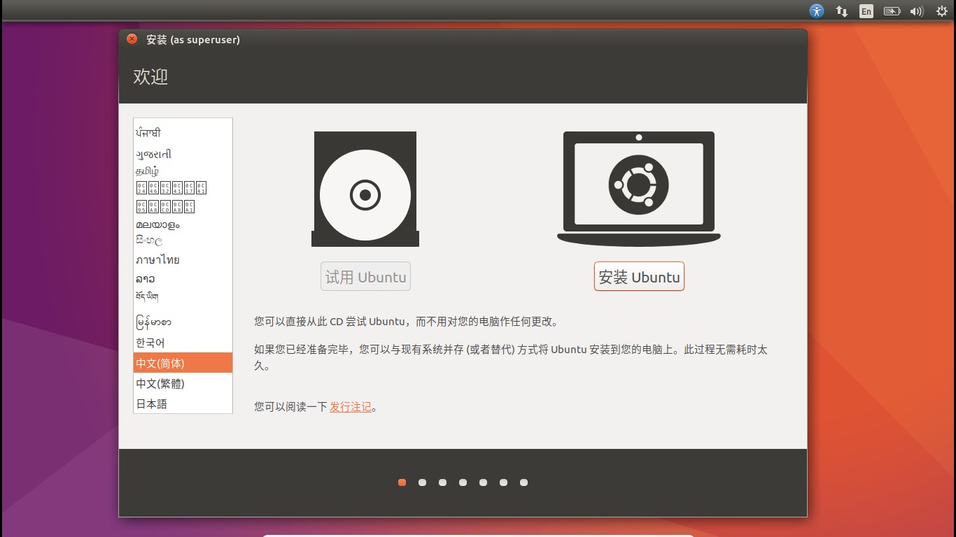The height and width of the screenshot is (537, 956).
Task: Click the up-down arrows indicator
Action: click(x=841, y=10)
